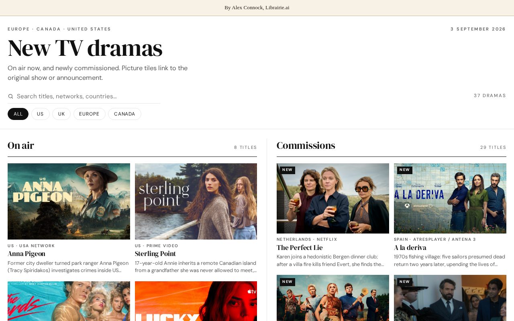The image size is (514, 321).
Task: Open the A la deriva picture tile
Action: point(450,198)
